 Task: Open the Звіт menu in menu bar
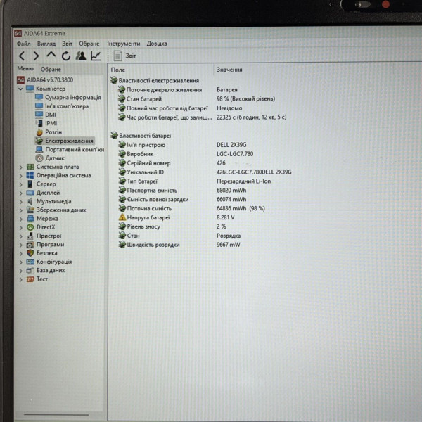click(67, 44)
